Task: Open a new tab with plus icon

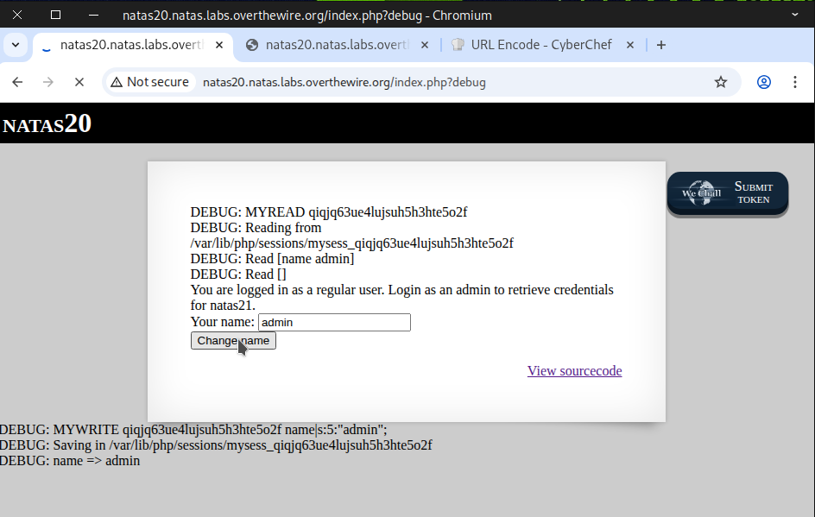Action: pos(661,45)
